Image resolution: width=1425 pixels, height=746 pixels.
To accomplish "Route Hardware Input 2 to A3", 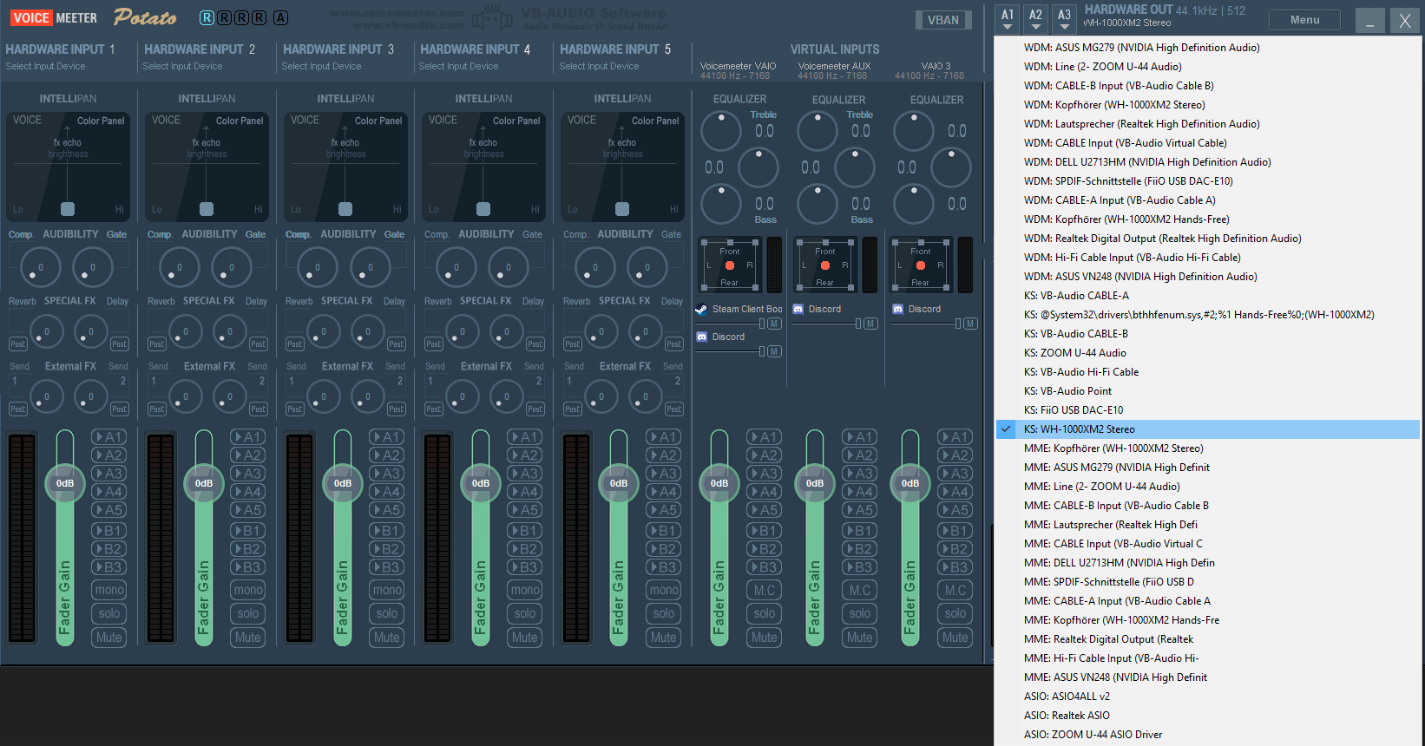I will click(248, 474).
